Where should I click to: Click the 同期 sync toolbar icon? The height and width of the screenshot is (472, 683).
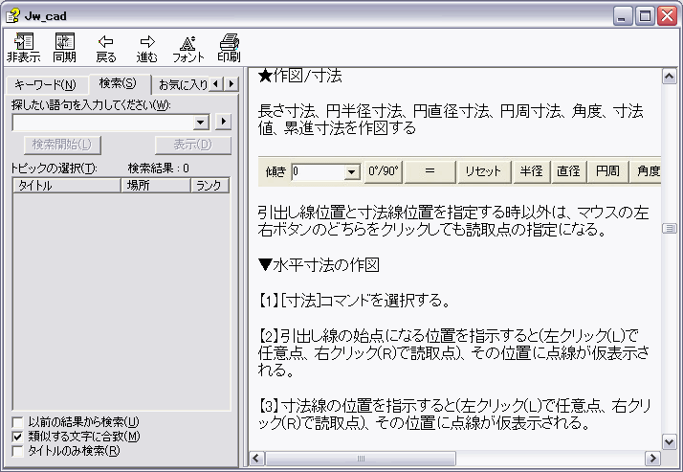click(64, 48)
